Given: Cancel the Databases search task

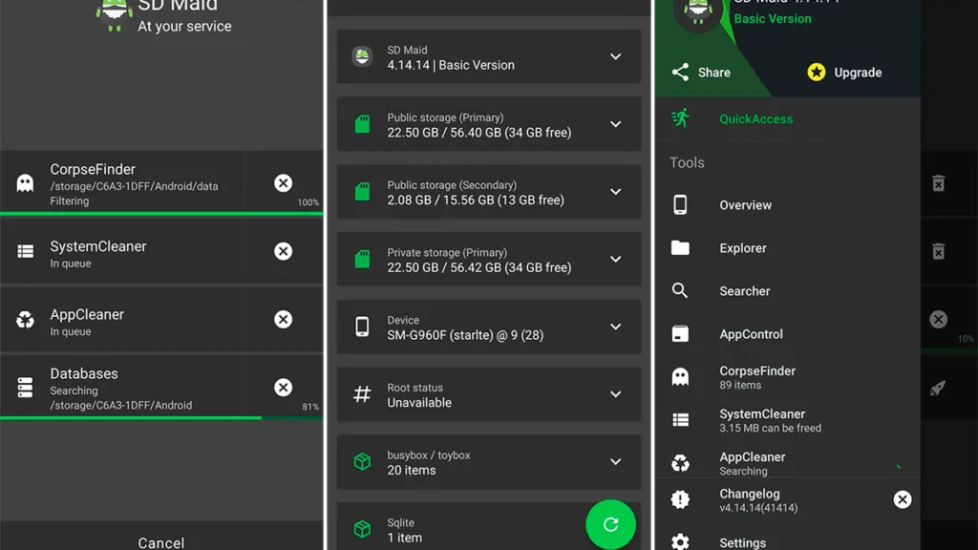Looking at the screenshot, I should (x=283, y=388).
